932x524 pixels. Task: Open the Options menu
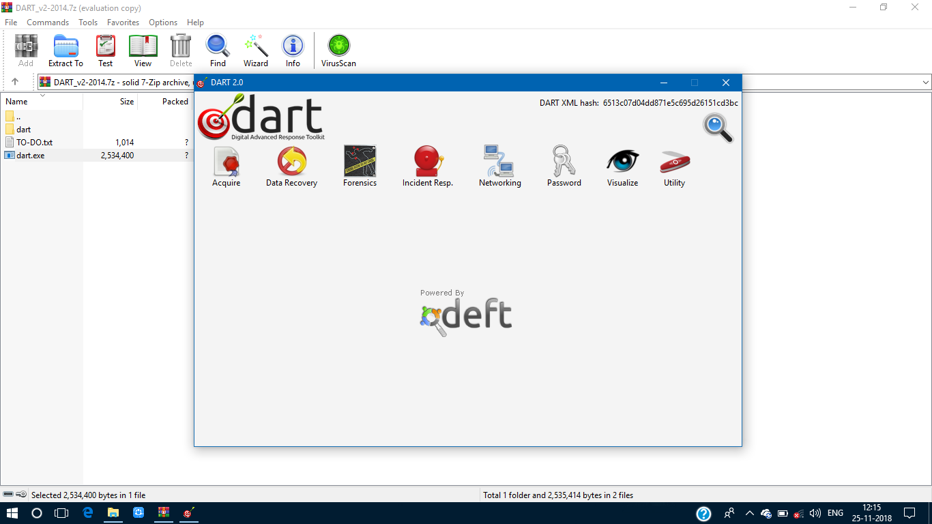163,23
